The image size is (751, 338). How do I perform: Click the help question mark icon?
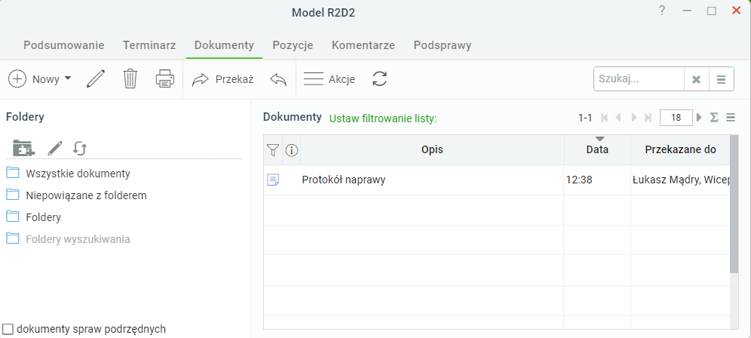click(x=662, y=11)
